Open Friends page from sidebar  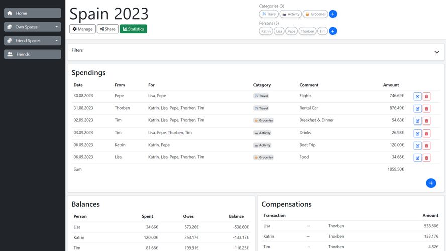click(x=33, y=54)
